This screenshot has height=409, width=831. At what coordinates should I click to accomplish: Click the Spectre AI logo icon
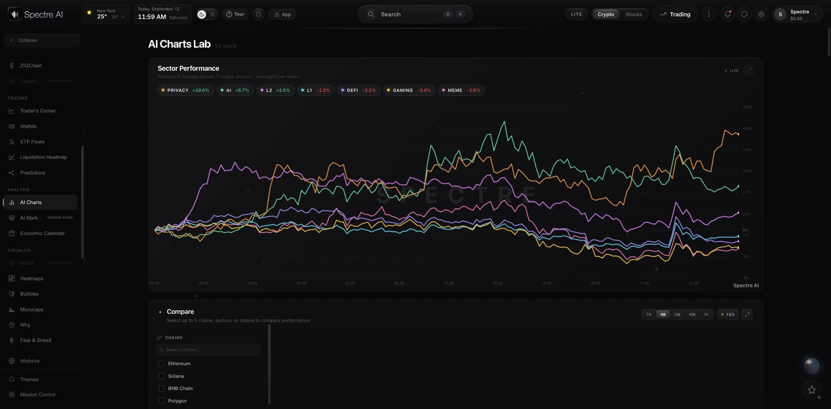click(x=15, y=14)
